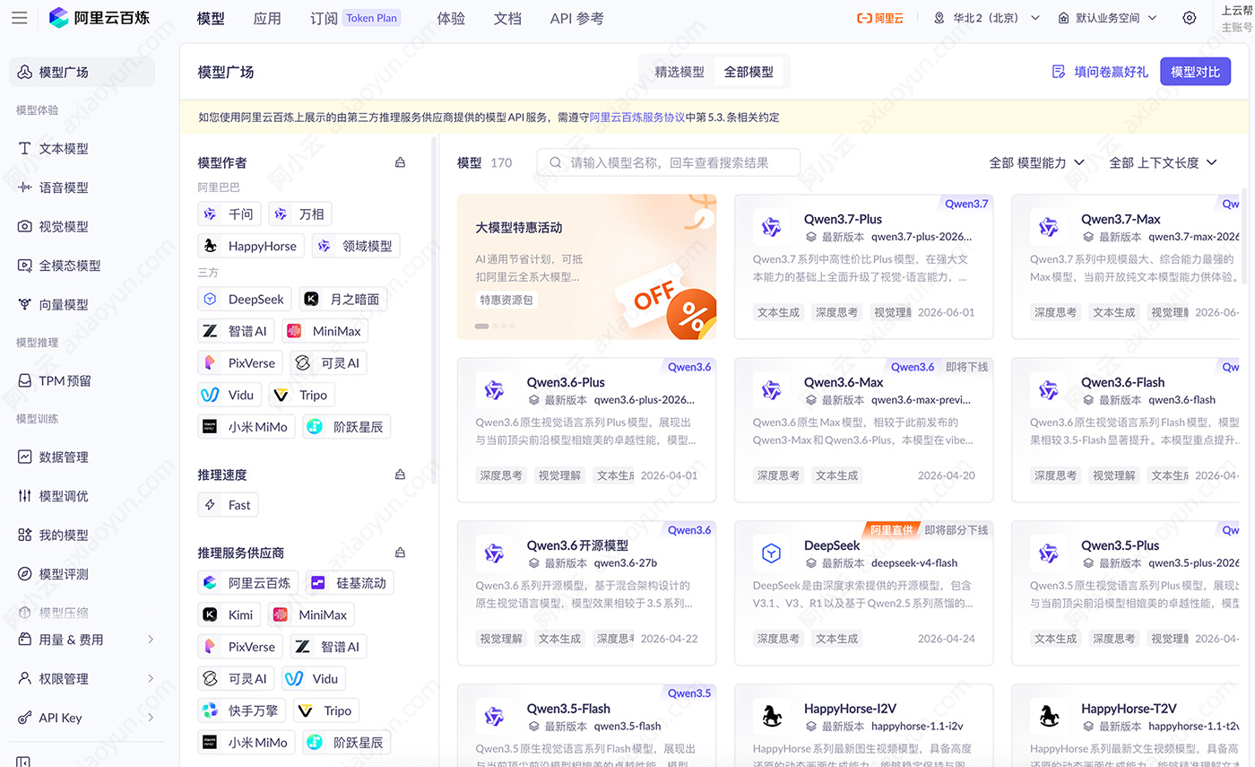Filter by 月之暗面 model author

click(343, 300)
